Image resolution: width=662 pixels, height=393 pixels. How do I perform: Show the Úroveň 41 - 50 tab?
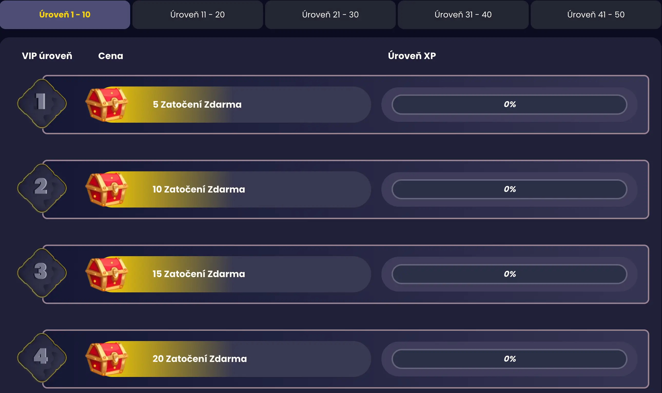pos(596,15)
